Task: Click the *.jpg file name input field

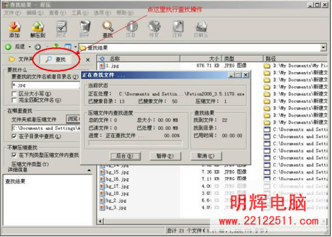Action: (x=46, y=86)
